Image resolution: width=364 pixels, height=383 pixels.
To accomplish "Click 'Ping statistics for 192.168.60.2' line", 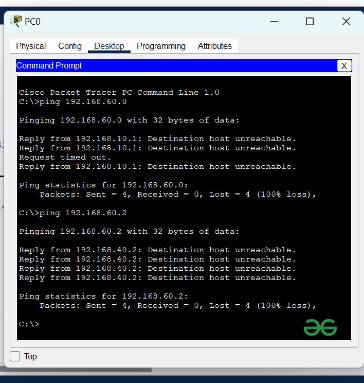I will click(x=104, y=297).
